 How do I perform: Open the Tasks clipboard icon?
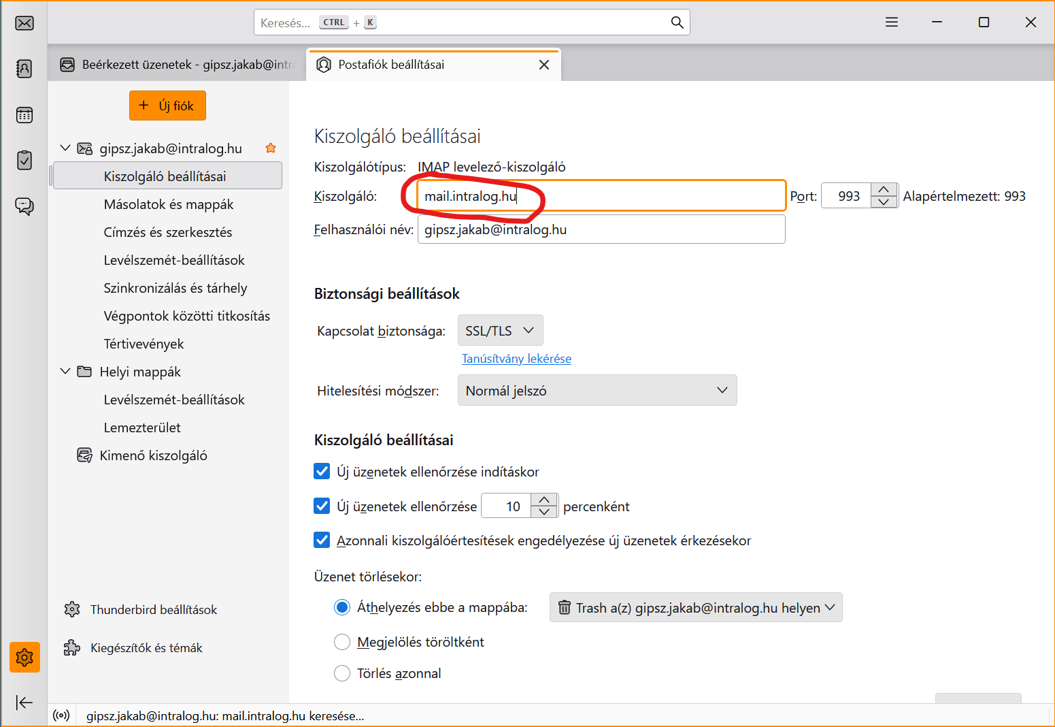pos(24,161)
